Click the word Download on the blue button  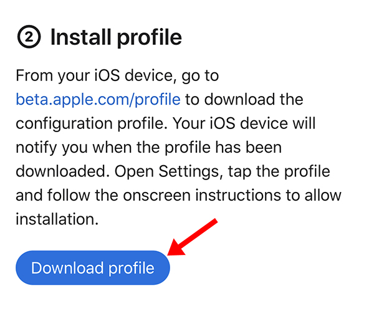tap(67, 268)
